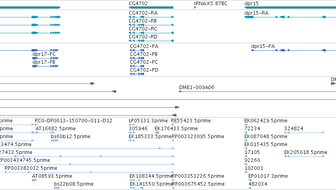
Task: Click the EK205018.5prime EST label
Action: tap(306, 153)
